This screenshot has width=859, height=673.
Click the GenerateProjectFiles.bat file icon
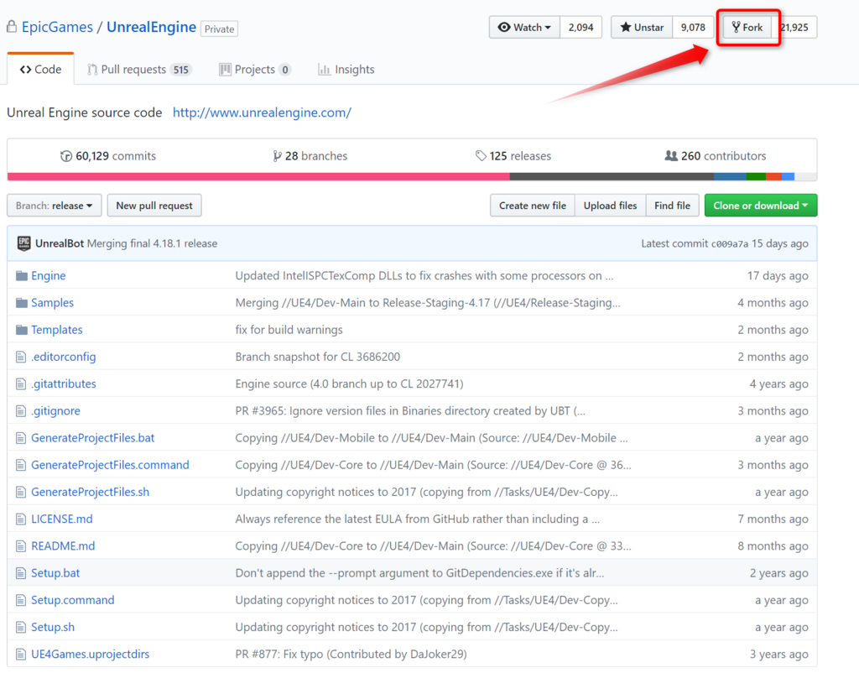[x=21, y=438]
